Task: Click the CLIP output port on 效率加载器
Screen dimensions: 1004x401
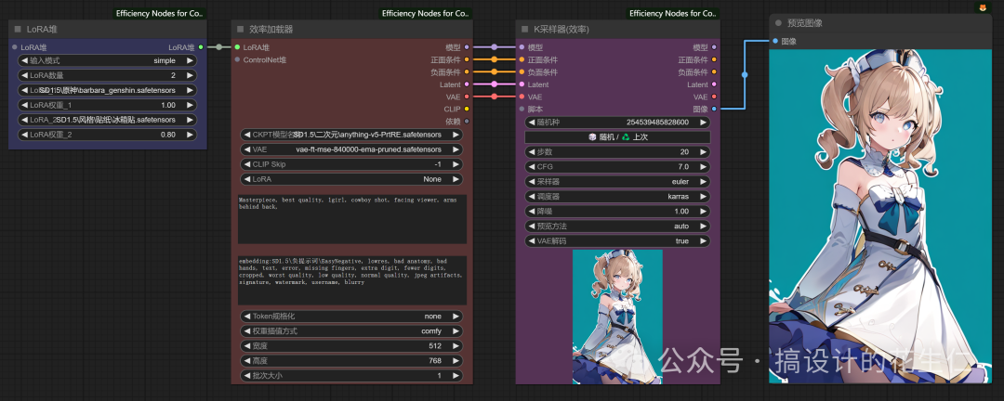Action: pos(467,109)
